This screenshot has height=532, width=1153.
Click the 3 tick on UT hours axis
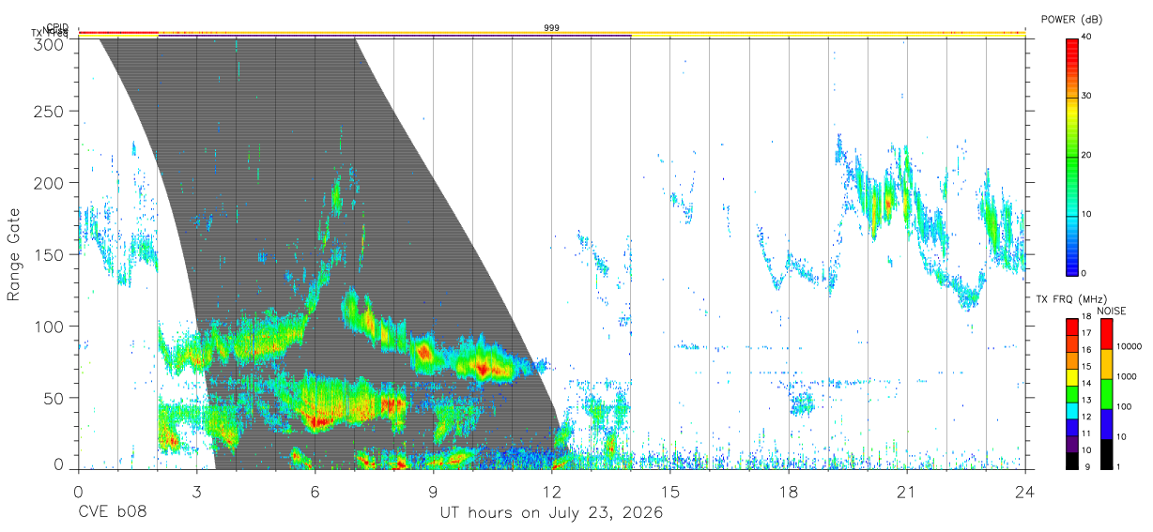pyautogui.click(x=196, y=492)
